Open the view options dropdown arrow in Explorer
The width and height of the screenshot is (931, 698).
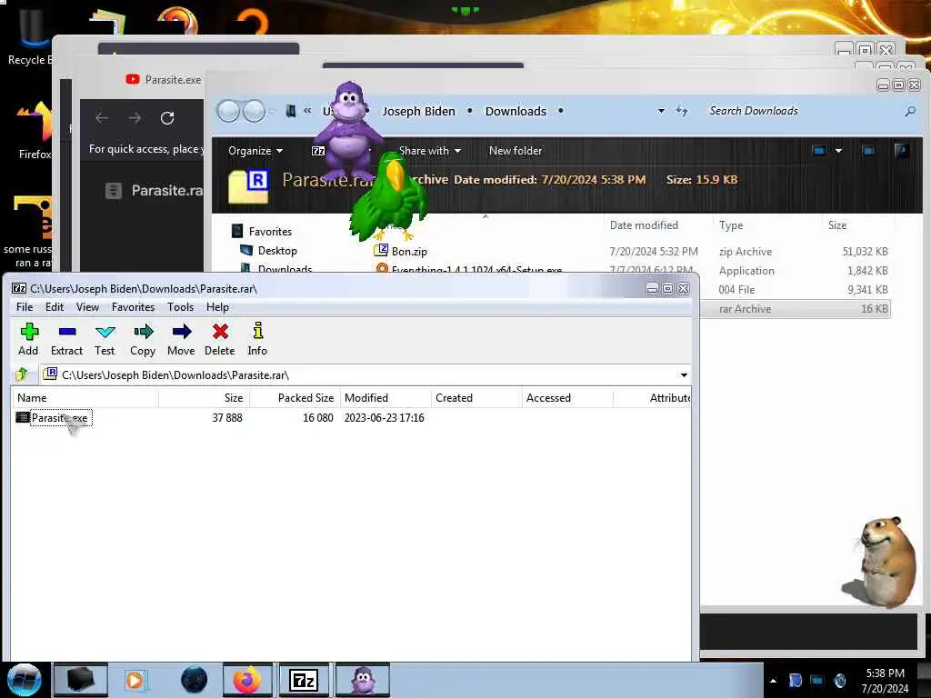click(x=838, y=151)
